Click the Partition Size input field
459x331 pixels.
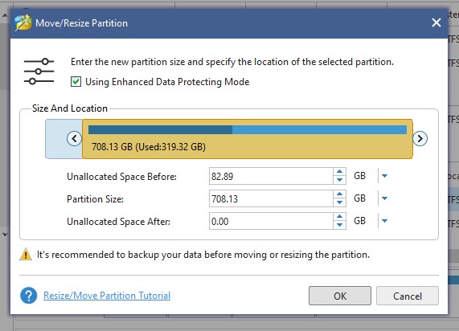click(x=271, y=198)
